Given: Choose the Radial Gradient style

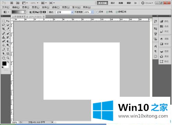Looking at the screenshot, I should coord(34,12).
